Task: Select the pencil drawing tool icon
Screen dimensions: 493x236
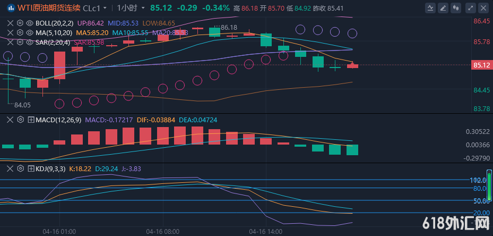Action: [443, 8]
